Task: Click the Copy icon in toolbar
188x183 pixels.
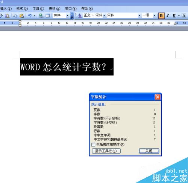Action: 15,16
